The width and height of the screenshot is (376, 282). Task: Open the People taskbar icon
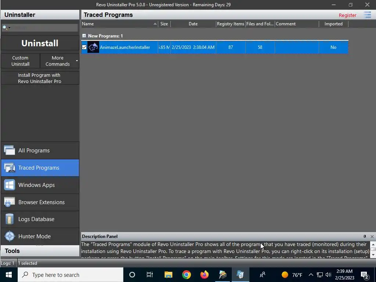pyautogui.click(x=263, y=275)
